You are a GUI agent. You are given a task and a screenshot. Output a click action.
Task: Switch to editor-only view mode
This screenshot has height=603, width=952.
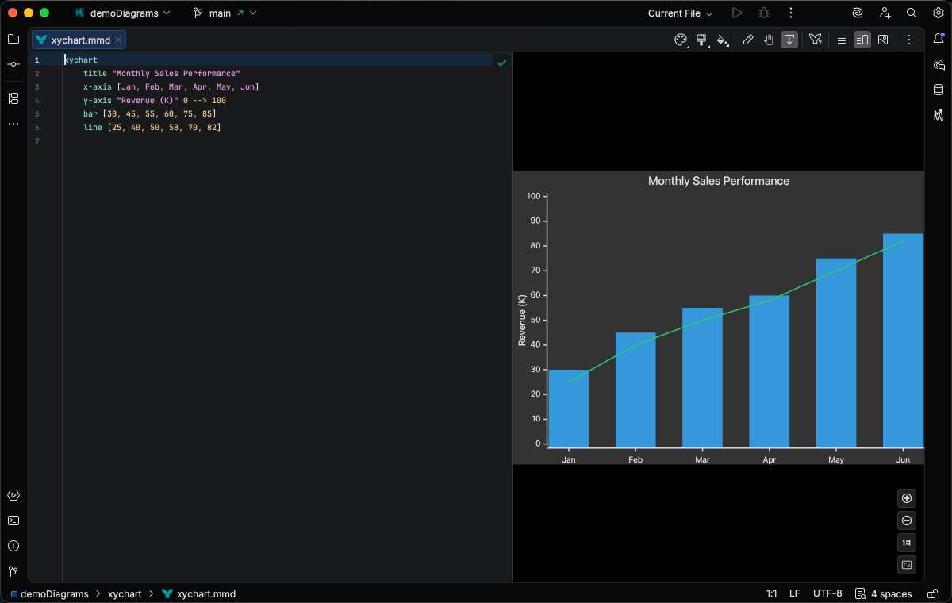(842, 40)
